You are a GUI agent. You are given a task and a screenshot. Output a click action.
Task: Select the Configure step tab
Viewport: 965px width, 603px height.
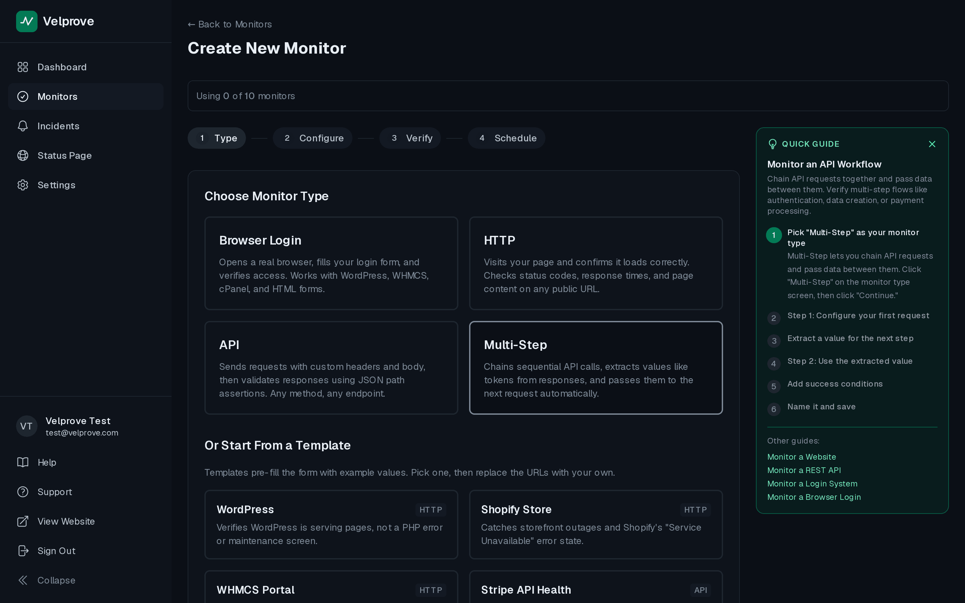click(312, 138)
